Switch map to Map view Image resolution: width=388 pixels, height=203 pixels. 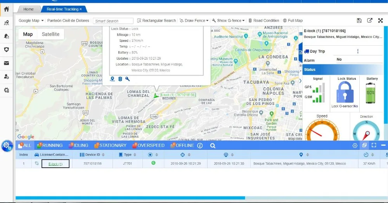(28, 34)
